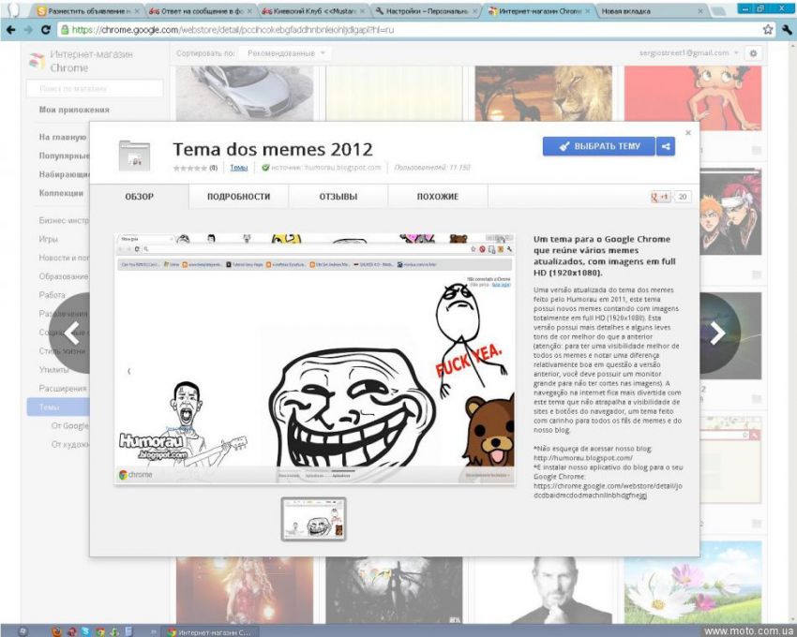Open Chrome wrench settings menu
797x637 pixels.
point(783,30)
